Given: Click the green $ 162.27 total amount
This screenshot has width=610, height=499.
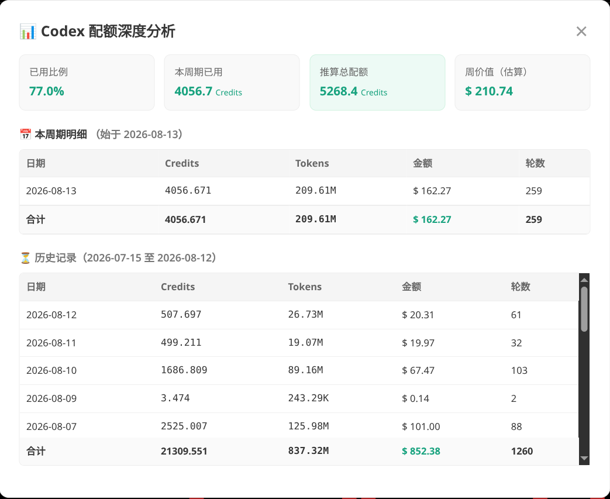Looking at the screenshot, I should (x=432, y=219).
